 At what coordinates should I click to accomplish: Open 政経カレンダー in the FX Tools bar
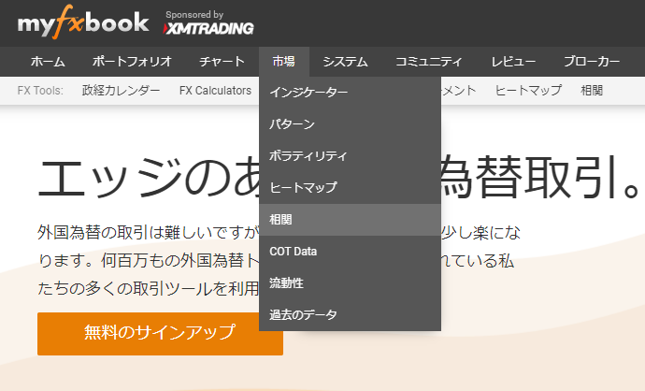point(121,91)
